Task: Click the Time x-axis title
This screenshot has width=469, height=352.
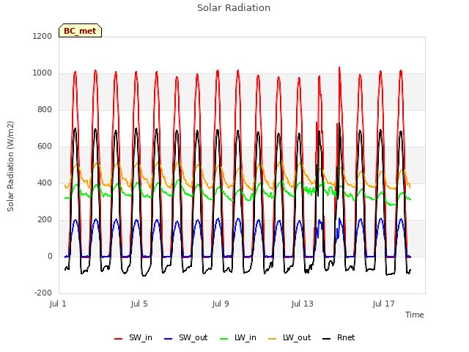Action: point(415,315)
